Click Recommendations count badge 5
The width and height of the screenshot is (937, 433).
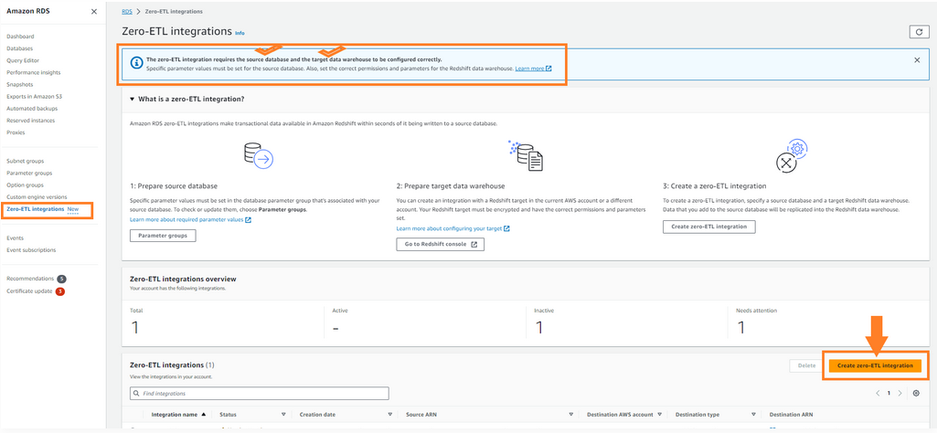tap(61, 279)
